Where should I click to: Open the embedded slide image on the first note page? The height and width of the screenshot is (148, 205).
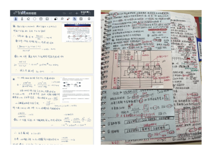[77, 33]
